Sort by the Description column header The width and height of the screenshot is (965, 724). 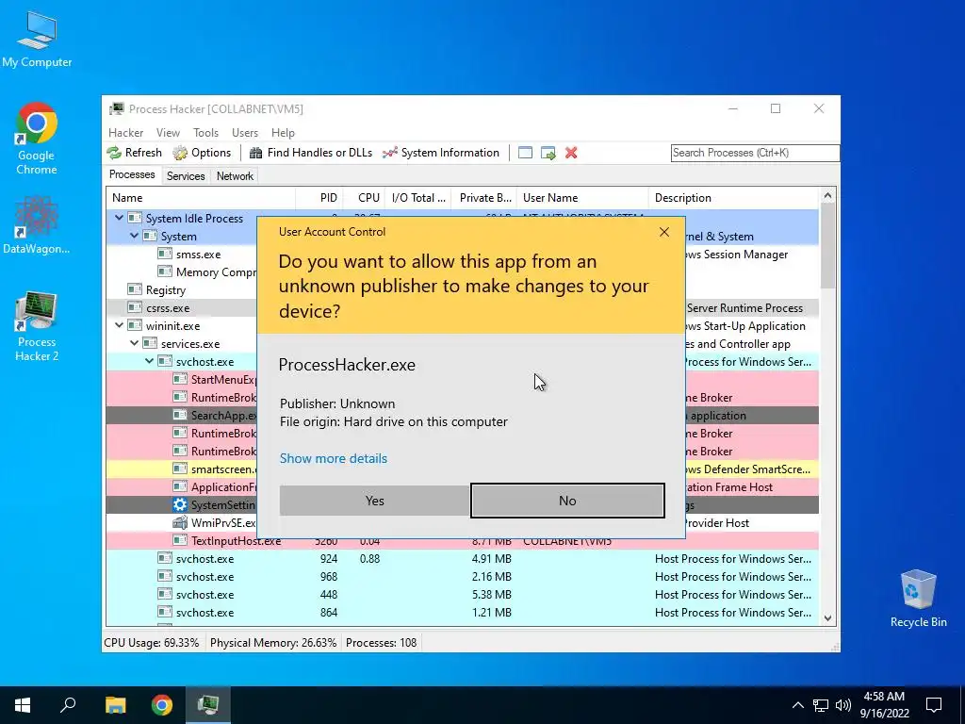(733, 198)
